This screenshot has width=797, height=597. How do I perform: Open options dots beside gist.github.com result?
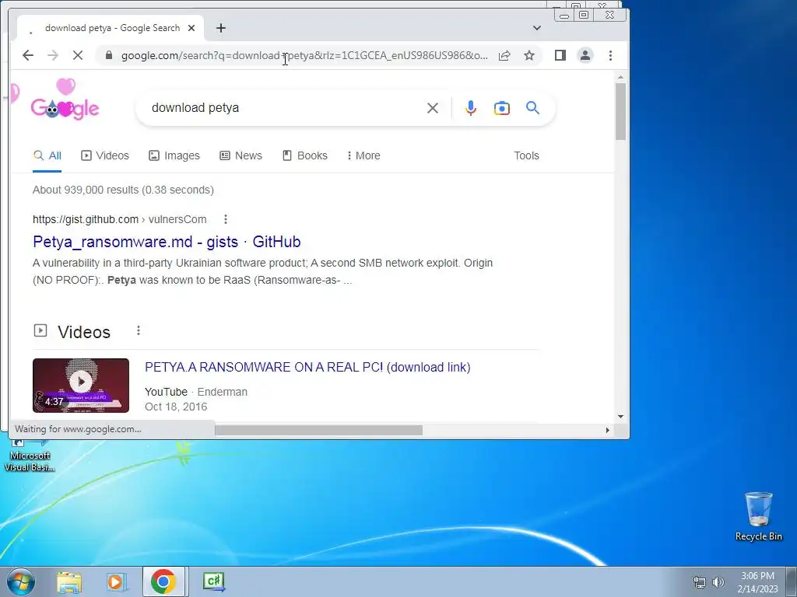point(226,219)
